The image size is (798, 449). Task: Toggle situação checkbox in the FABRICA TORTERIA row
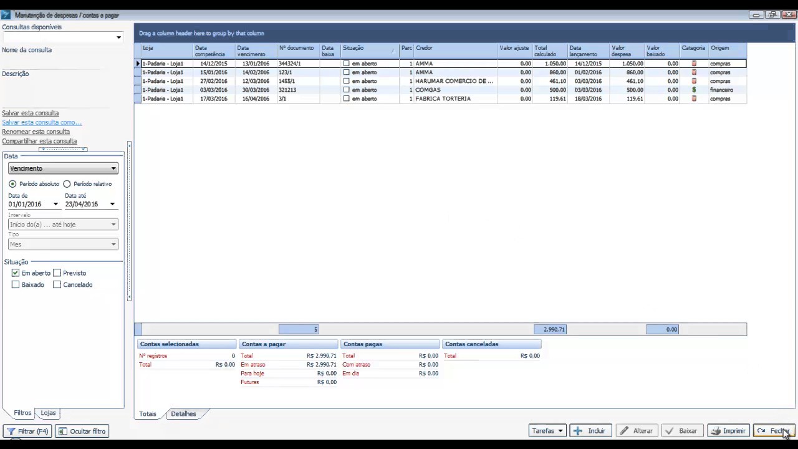coord(347,99)
